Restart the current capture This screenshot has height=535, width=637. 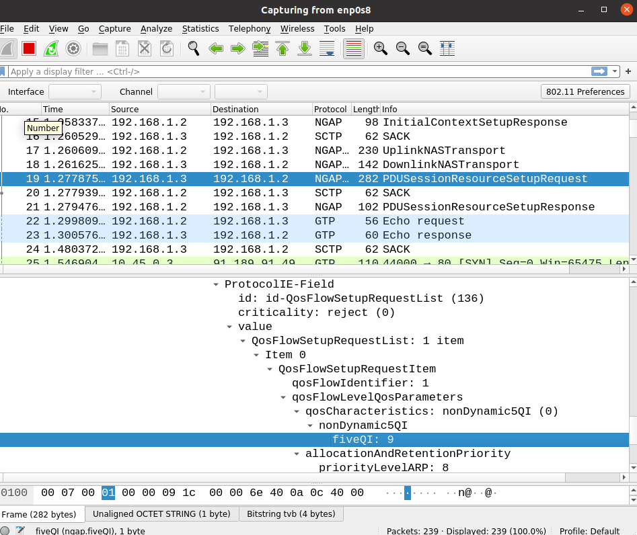[x=51, y=48]
